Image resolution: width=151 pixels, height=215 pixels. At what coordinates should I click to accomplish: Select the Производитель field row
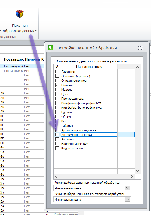[x=94, y=99]
